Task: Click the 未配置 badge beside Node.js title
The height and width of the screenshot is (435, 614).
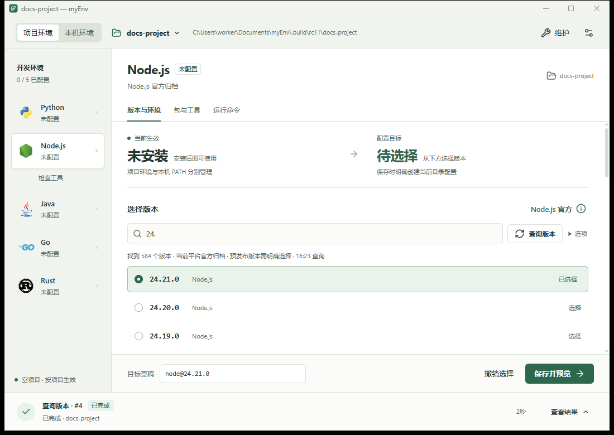Action: 188,69
